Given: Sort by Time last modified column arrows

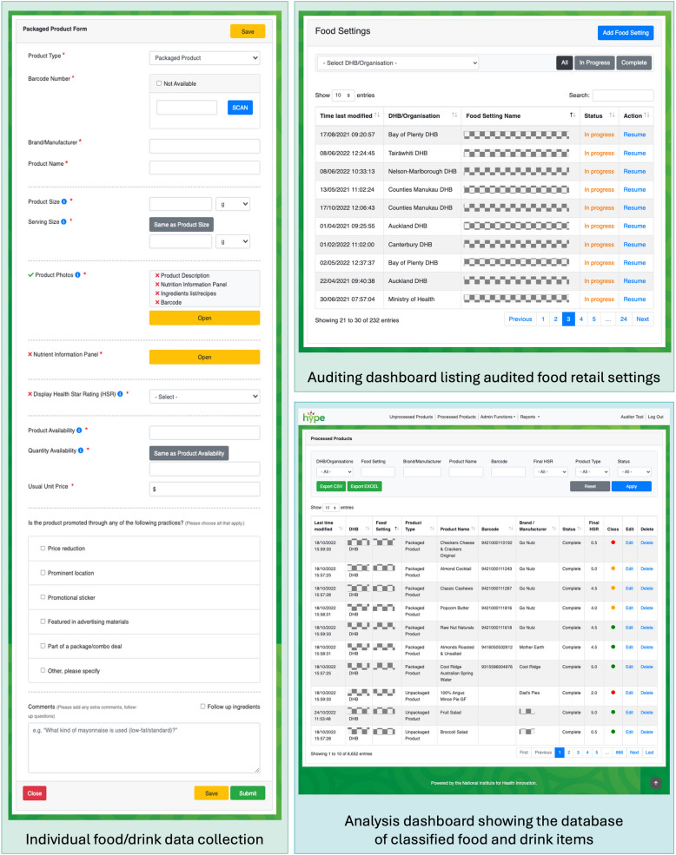Looking at the screenshot, I should tap(377, 115).
